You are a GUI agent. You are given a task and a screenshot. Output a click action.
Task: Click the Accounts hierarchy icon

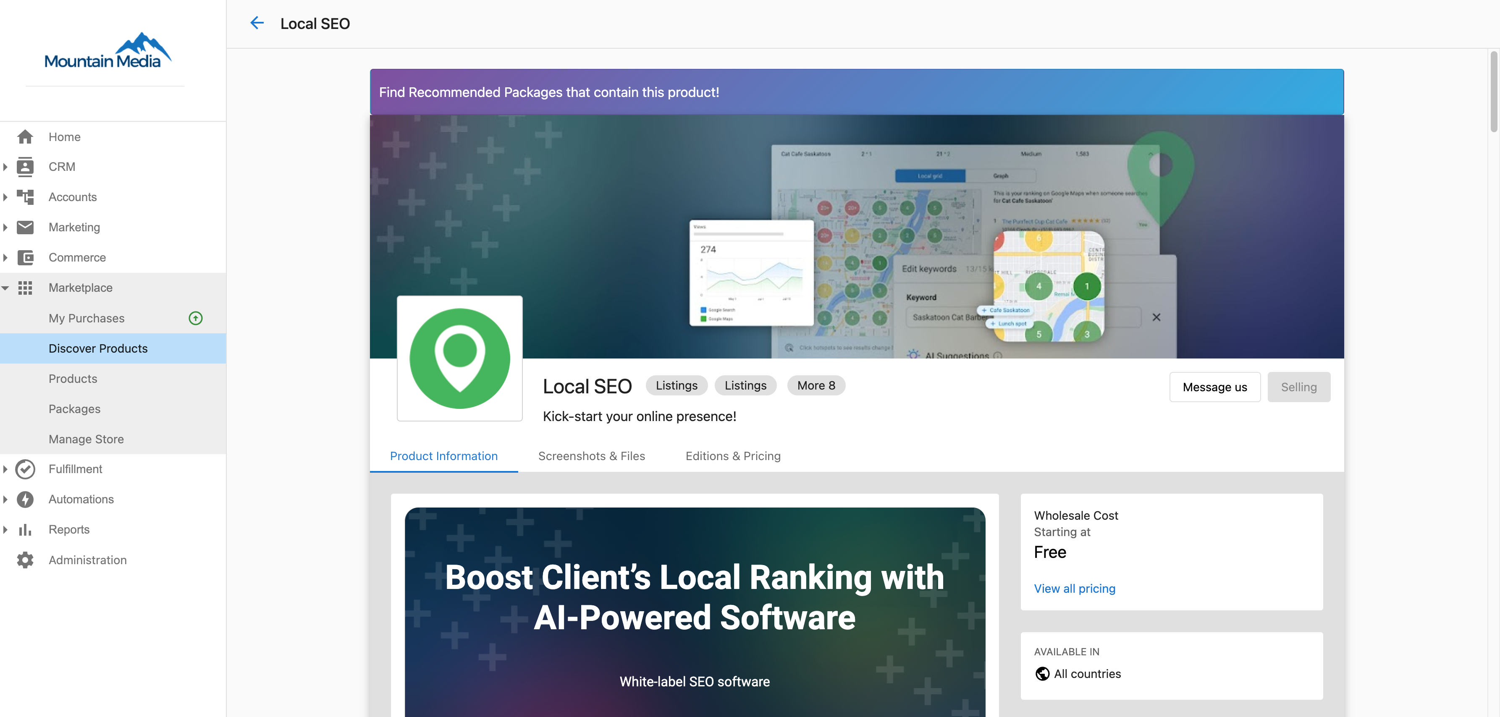point(25,197)
